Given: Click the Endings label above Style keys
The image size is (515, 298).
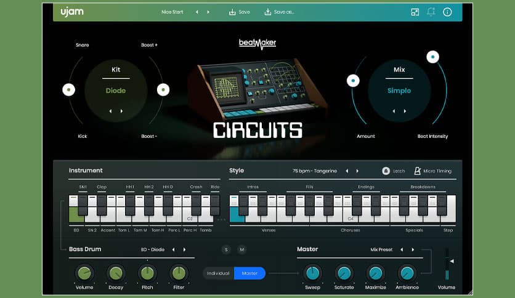Looking at the screenshot, I should (x=366, y=187).
